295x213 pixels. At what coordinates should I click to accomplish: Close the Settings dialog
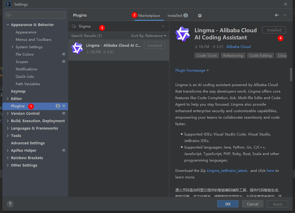click(286, 4)
